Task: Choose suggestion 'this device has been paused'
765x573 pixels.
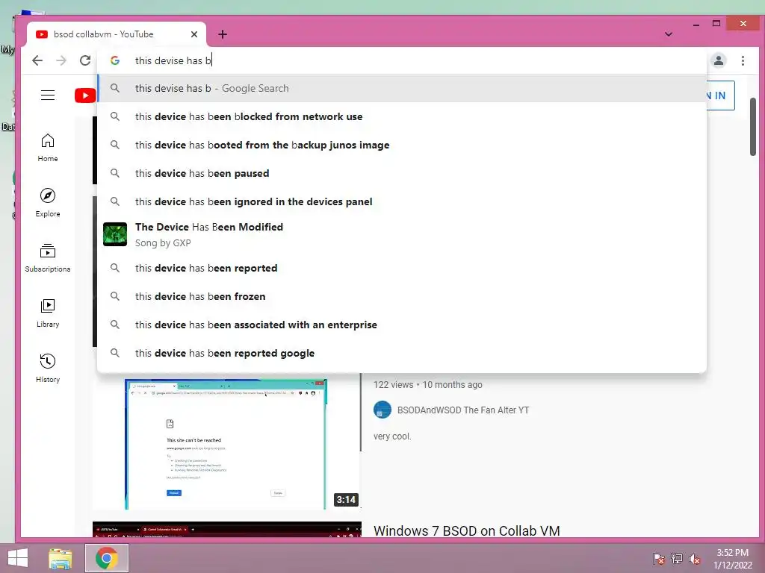Action: point(402,173)
